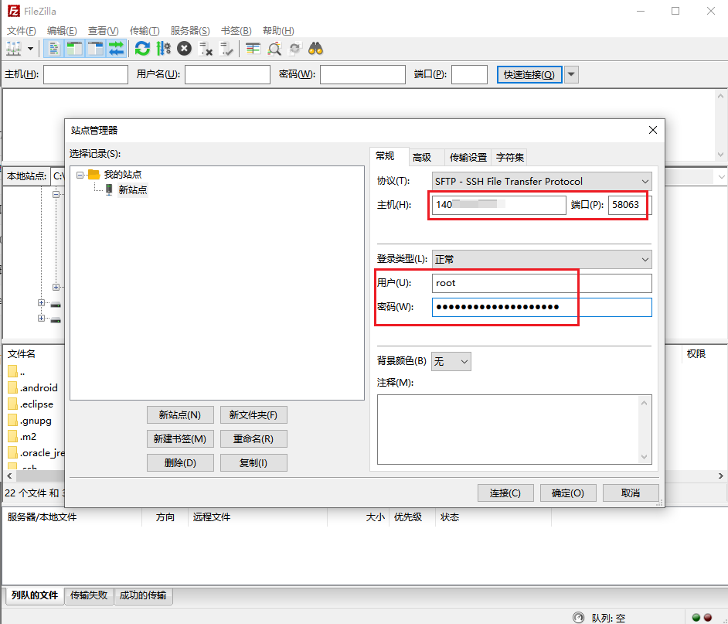The width and height of the screenshot is (728, 624).
Task: Open Site Manager toolbar icon
Action: click(13, 48)
